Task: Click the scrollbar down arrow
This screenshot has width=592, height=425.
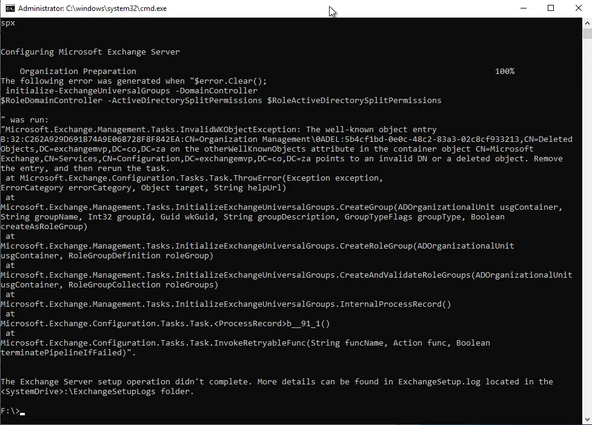Action: [x=587, y=420]
